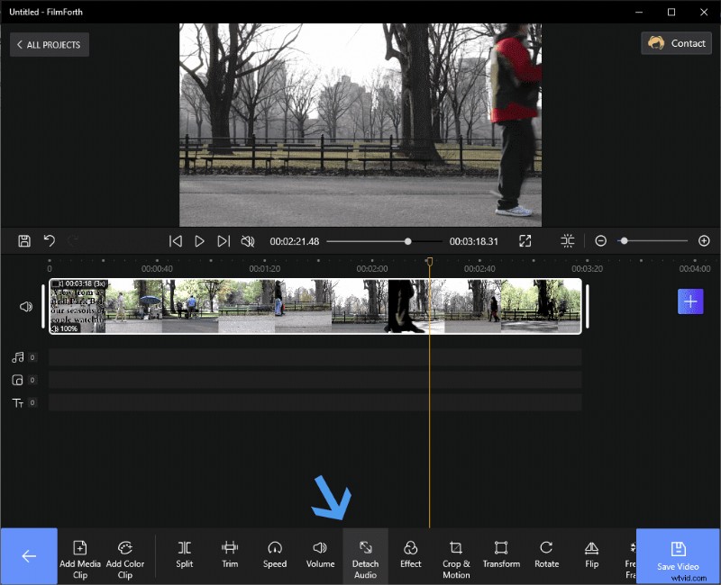The image size is (721, 585).
Task: Open the Effect panel
Action: click(x=410, y=555)
